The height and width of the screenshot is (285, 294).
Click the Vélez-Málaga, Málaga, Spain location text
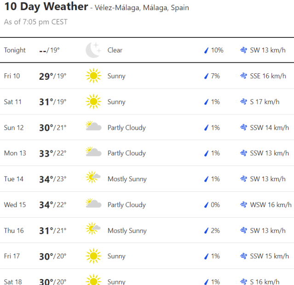click(142, 8)
